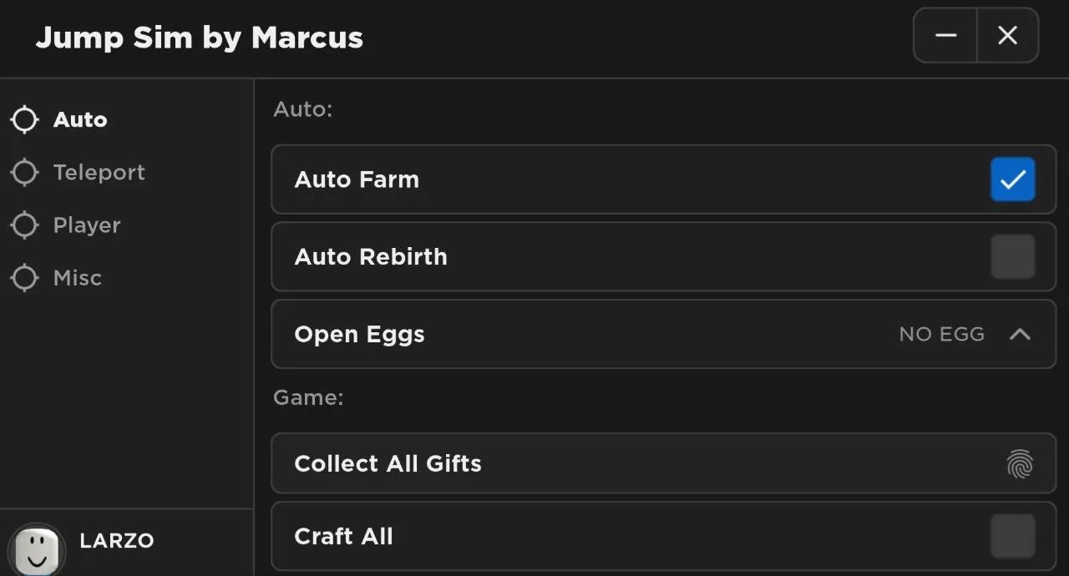Click the LARZO username label

point(117,540)
